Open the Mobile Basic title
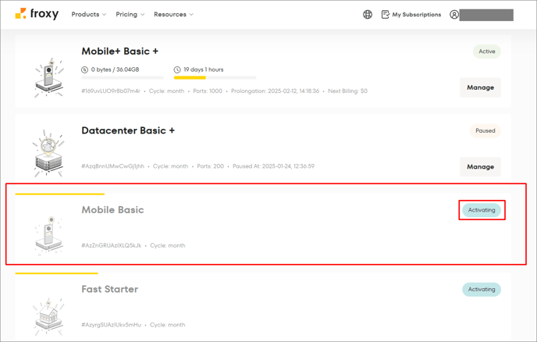 tap(112, 210)
